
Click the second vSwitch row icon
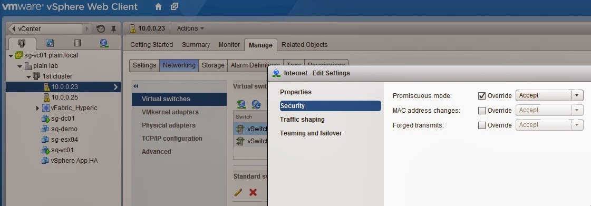[240, 142]
